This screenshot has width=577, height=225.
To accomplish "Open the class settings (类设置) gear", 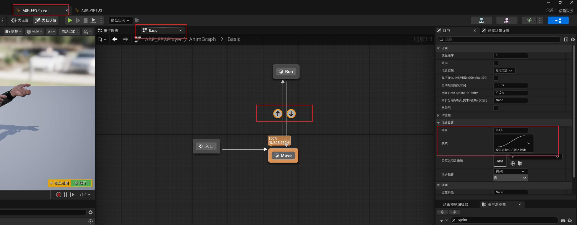I will coord(20,20).
